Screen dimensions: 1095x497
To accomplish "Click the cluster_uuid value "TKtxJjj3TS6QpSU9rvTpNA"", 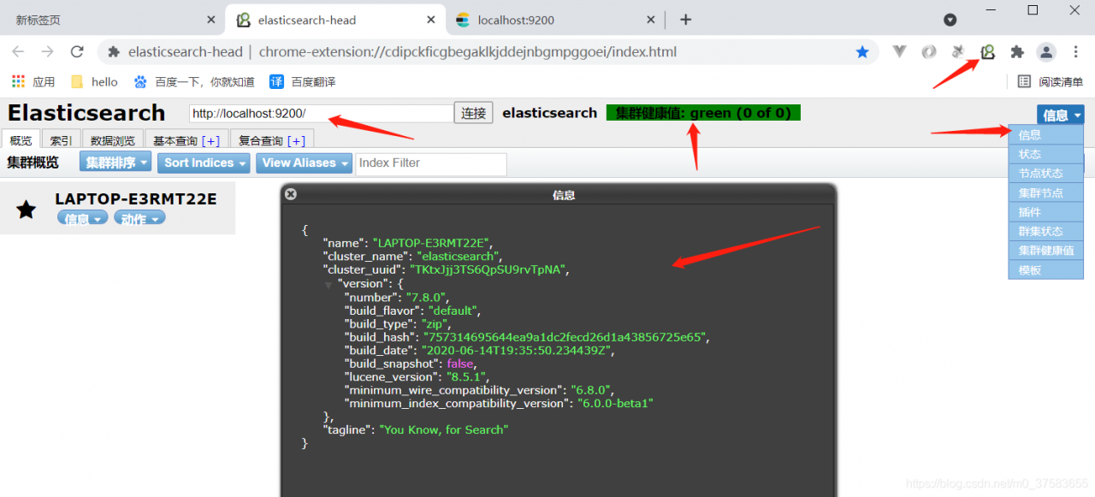I will [x=487, y=269].
